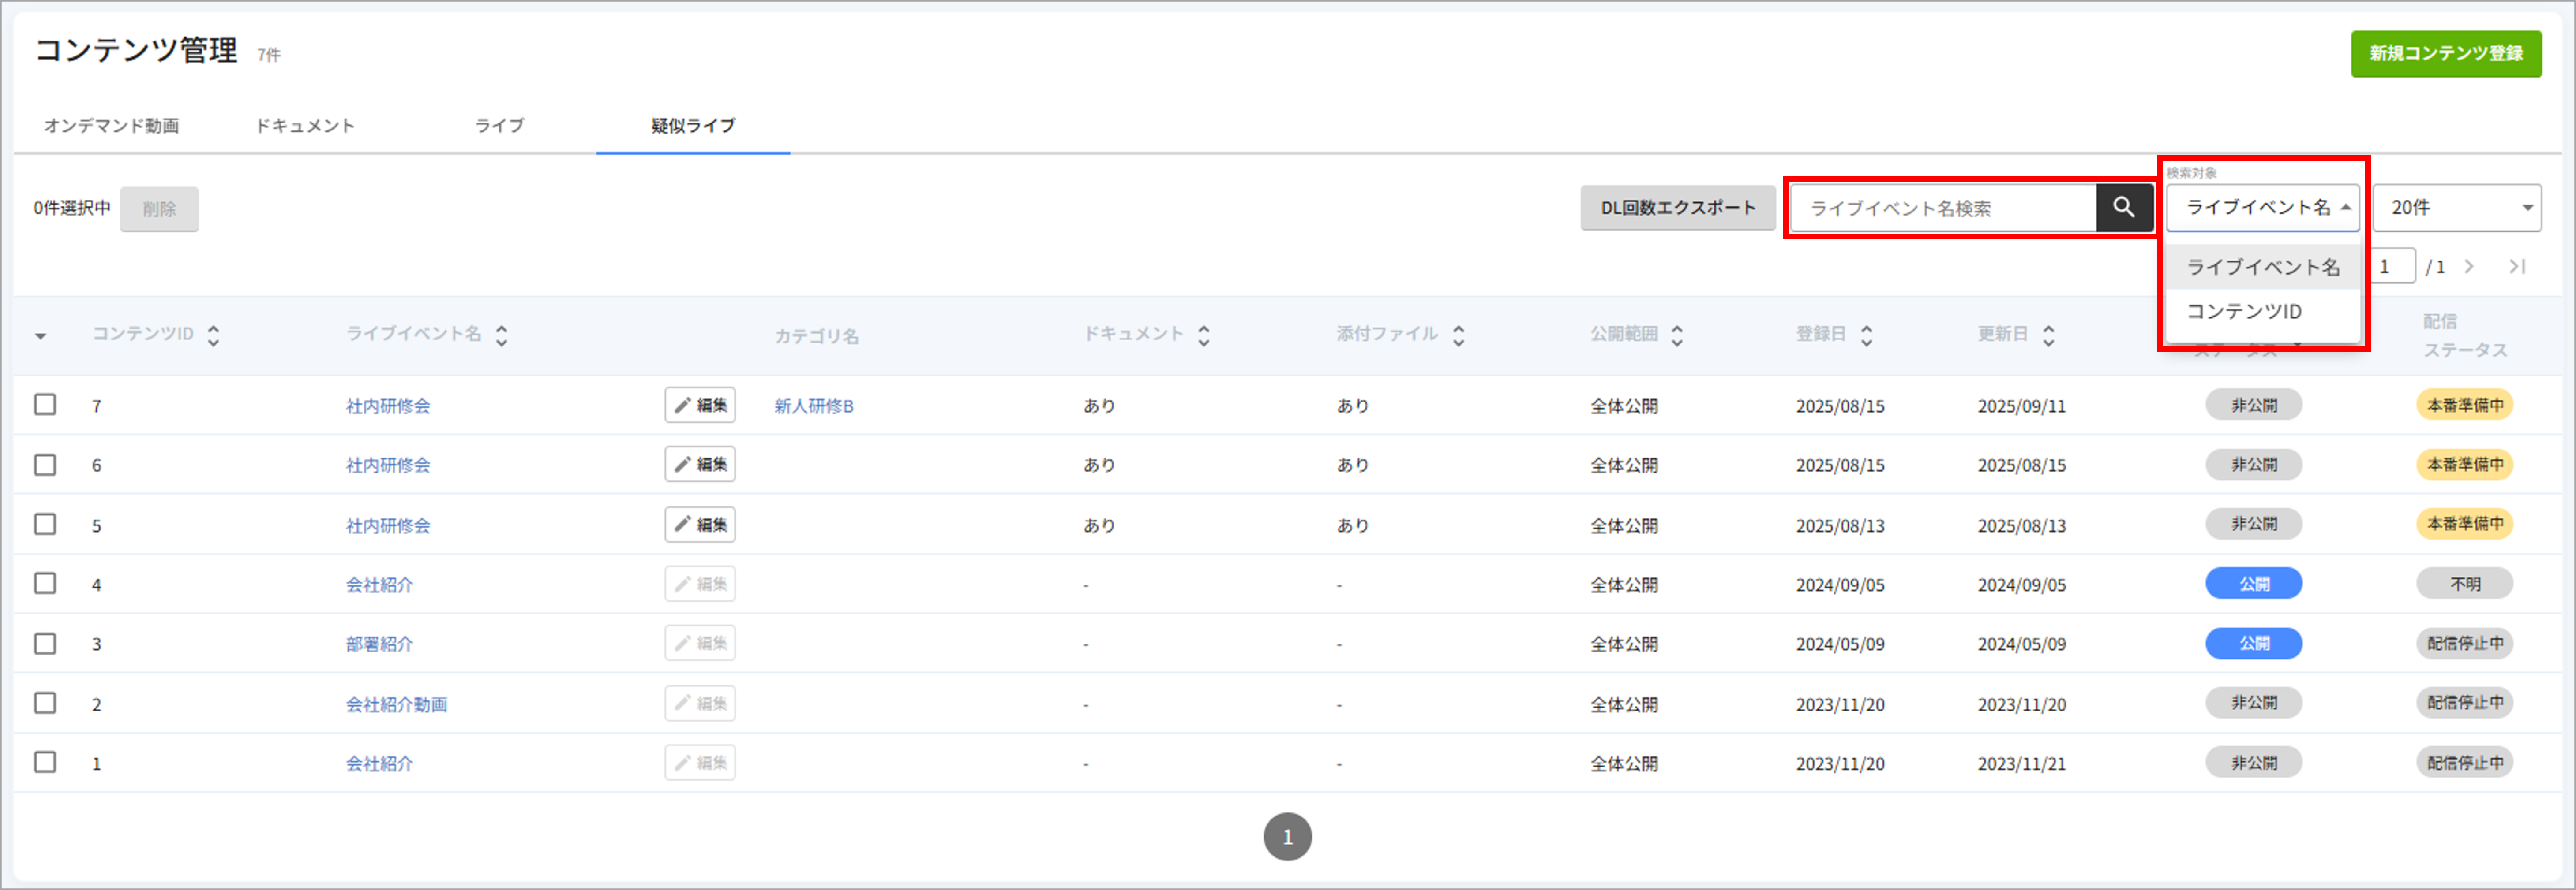Click カテゴリ名 column header
2576x890 pixels.
point(817,337)
